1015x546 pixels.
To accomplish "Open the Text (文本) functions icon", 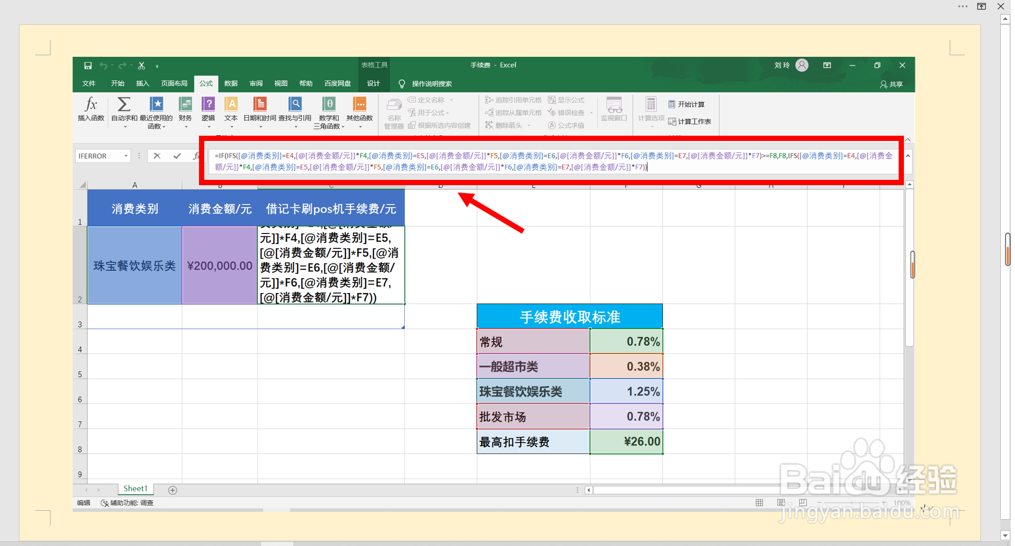I will coord(231,104).
